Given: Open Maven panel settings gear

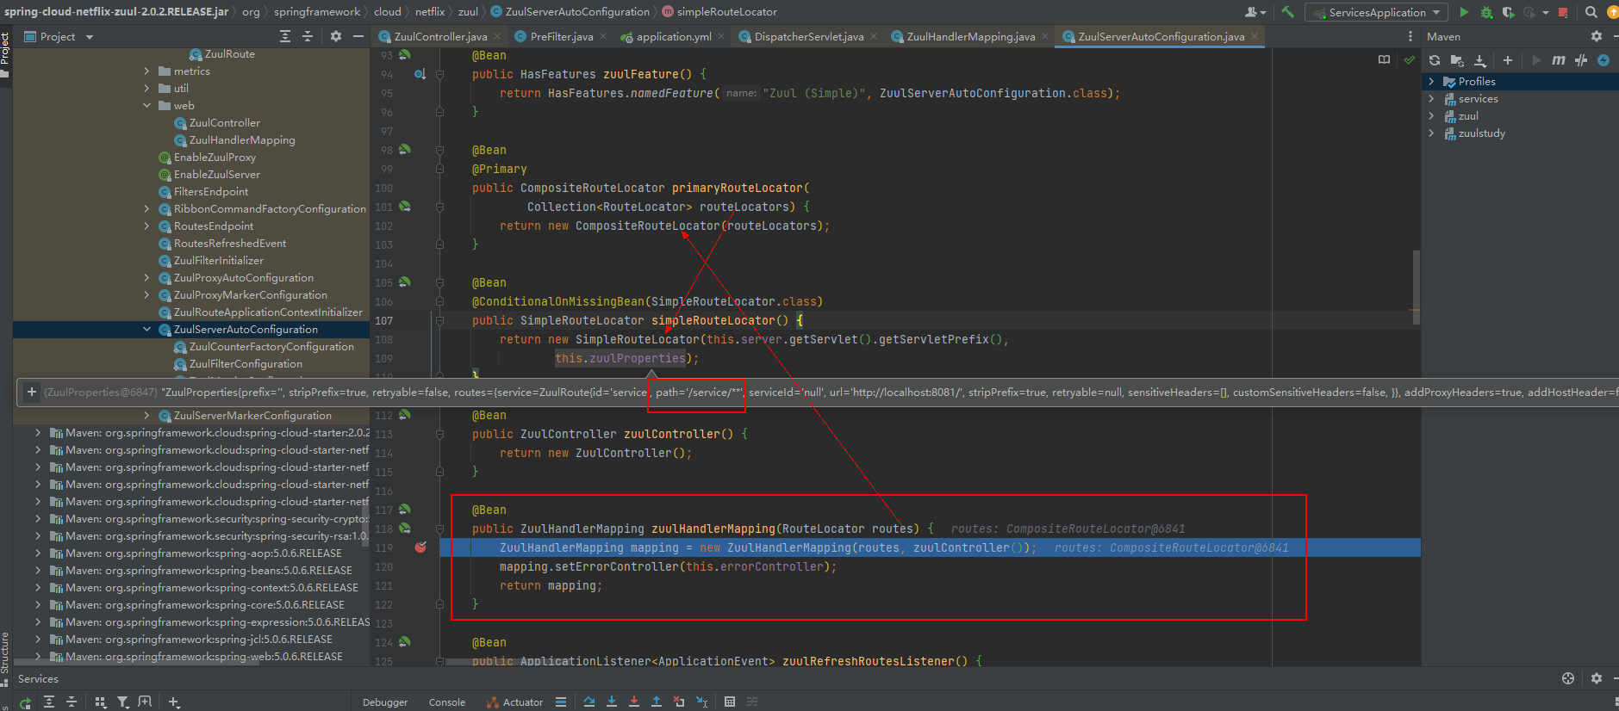Looking at the screenshot, I should (1597, 36).
